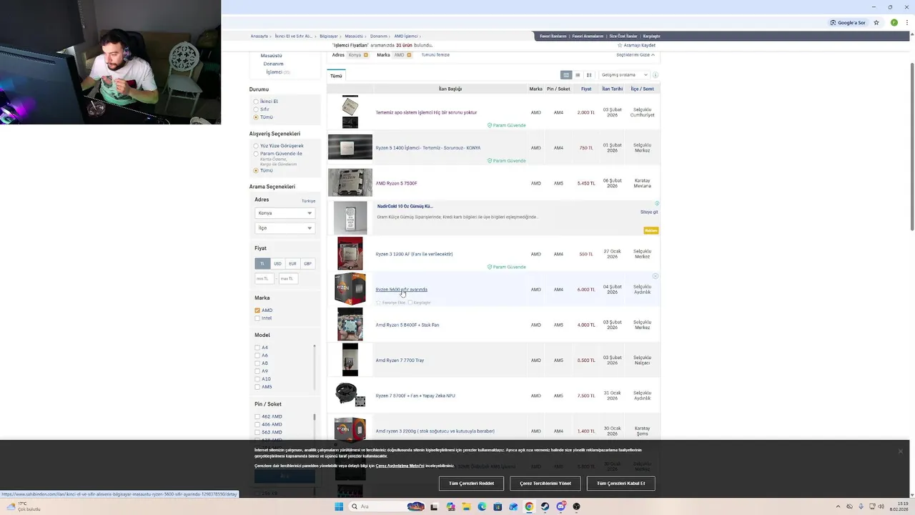Open Favori Aramalarım menu item
This screenshot has height=515, width=915.
click(x=588, y=36)
